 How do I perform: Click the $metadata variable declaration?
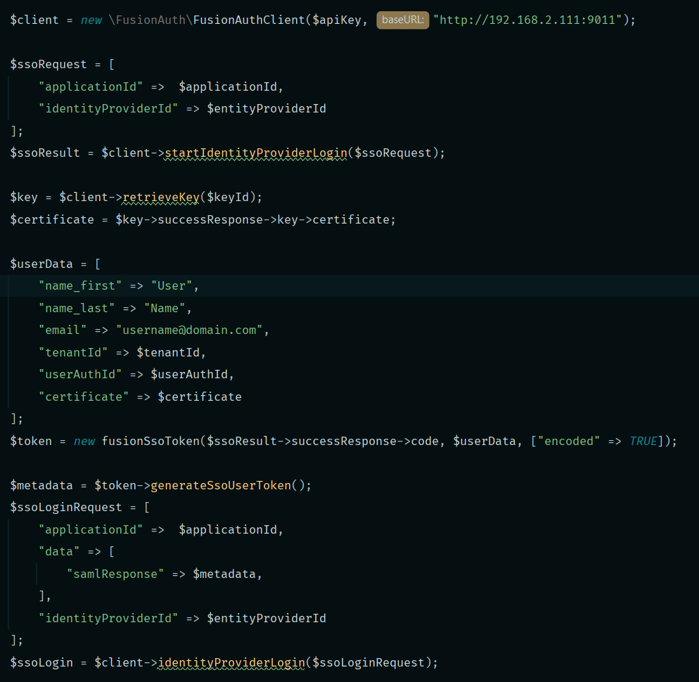41,485
